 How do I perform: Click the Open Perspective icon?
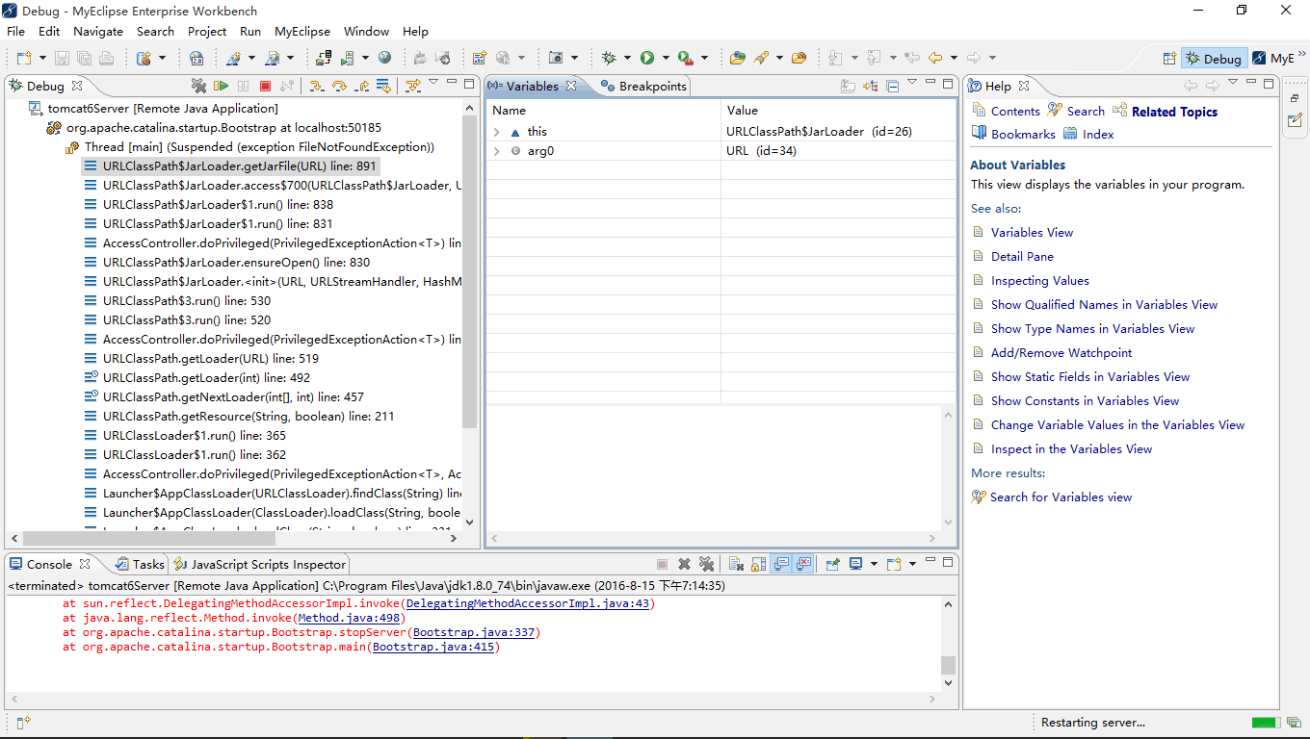point(1169,59)
